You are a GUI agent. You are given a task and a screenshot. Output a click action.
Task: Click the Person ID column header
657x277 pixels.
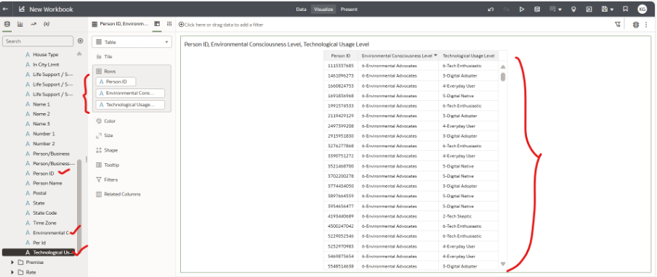point(341,56)
